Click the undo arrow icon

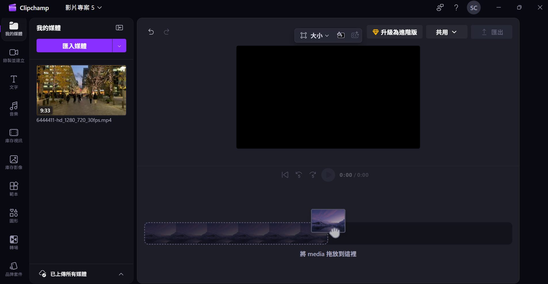coord(151,32)
